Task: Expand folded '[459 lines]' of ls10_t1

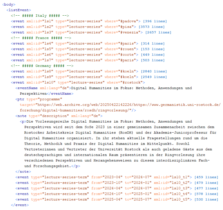Action: point(206,177)
